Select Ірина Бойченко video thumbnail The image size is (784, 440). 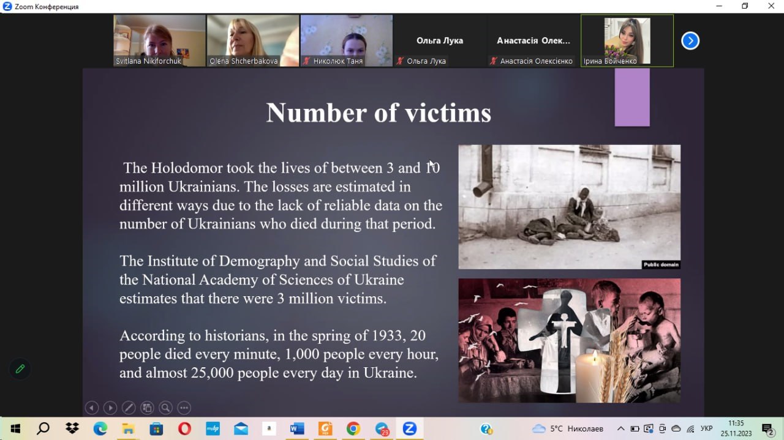[x=627, y=40]
